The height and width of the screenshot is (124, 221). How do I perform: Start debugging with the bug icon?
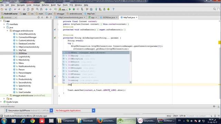(x=74, y=9)
